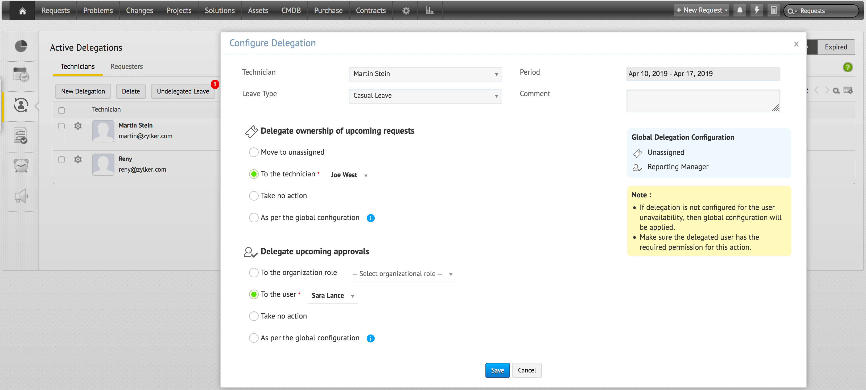866x390 pixels.
Task: Open the Select organizational role dropdown
Action: pyautogui.click(x=402, y=274)
